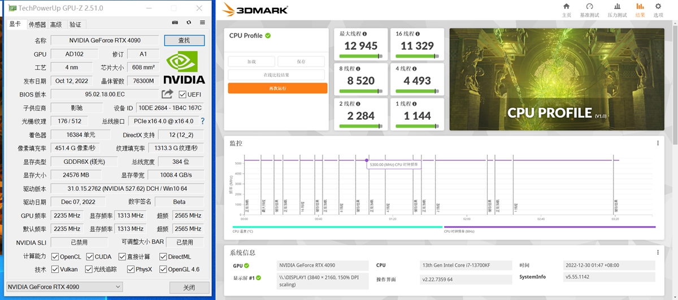Toggle the 光线追踪 checkbox
The height and width of the screenshot is (300, 678).
(x=89, y=269)
